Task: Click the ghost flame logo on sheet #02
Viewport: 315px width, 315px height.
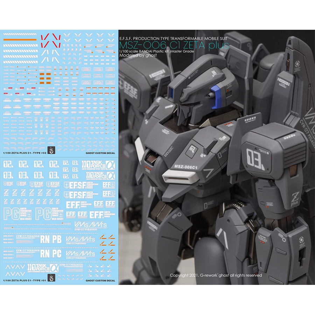Action: pos(51,150)
